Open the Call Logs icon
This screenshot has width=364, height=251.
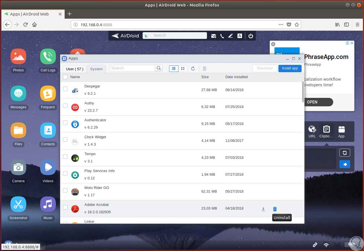[x=48, y=57]
